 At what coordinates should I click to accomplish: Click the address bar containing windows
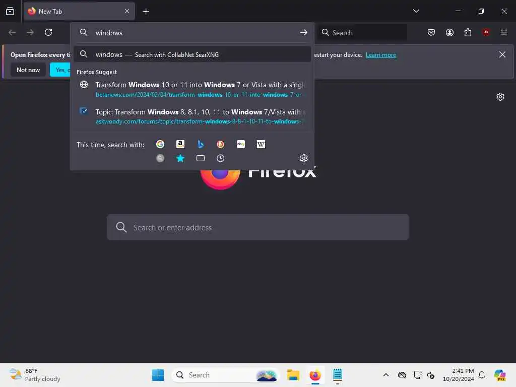[x=192, y=33]
